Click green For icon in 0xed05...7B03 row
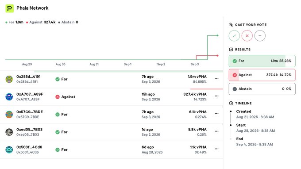The height and width of the screenshot is (169, 301). 58,132
